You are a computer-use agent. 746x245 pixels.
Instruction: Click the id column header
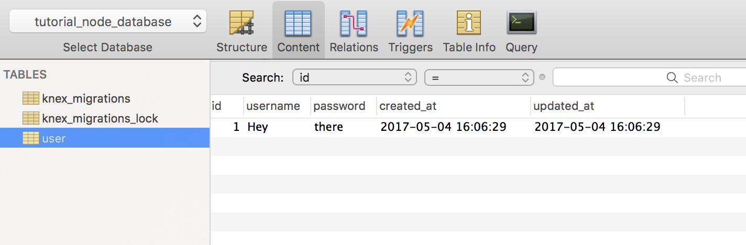click(x=217, y=106)
